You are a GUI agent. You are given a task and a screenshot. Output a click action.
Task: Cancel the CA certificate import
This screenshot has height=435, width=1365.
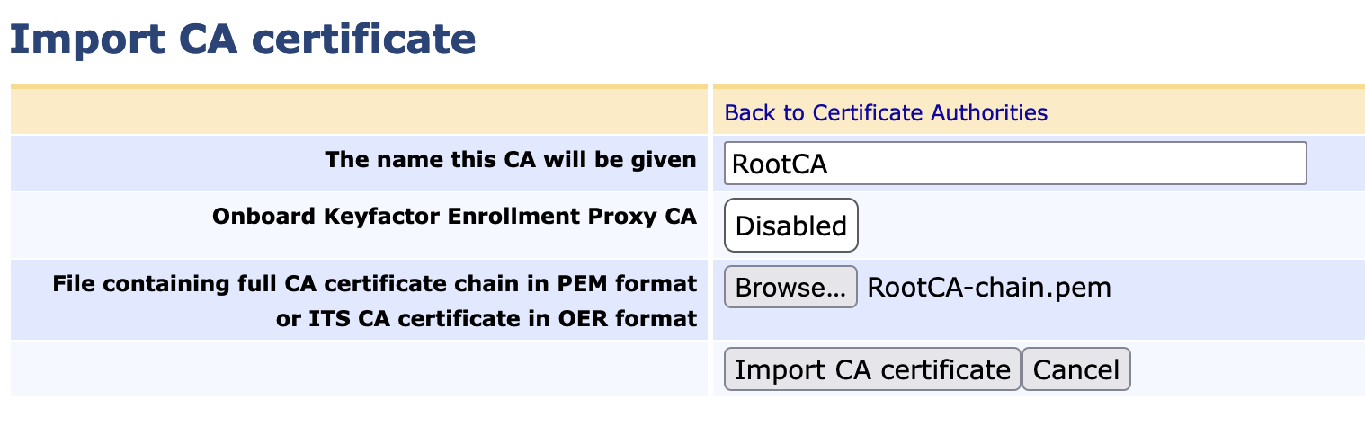pos(1075,369)
